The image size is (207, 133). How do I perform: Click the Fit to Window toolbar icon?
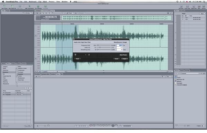click(x=38, y=7)
